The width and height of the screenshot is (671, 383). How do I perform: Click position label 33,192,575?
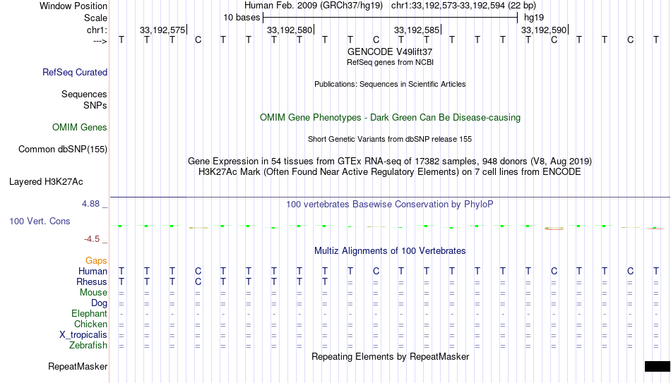162,30
